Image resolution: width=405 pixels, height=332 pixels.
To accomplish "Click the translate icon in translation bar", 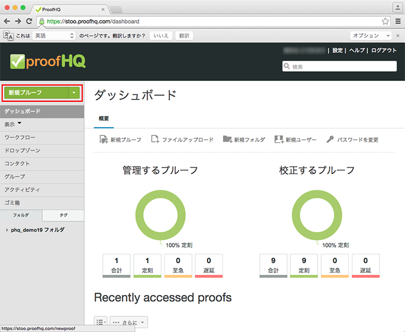I will (8, 36).
